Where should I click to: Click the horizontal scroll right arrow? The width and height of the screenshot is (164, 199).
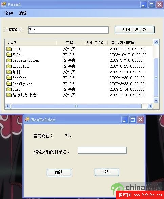tap(150, 106)
